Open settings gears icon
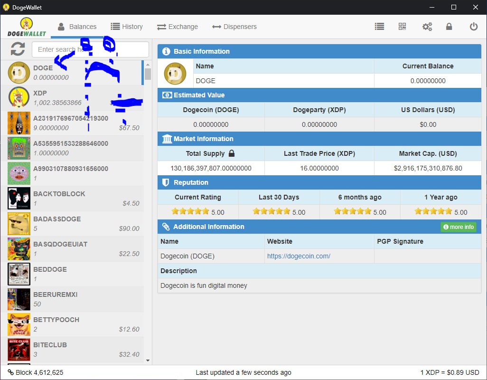Image resolution: width=487 pixels, height=380 pixels. (x=427, y=27)
